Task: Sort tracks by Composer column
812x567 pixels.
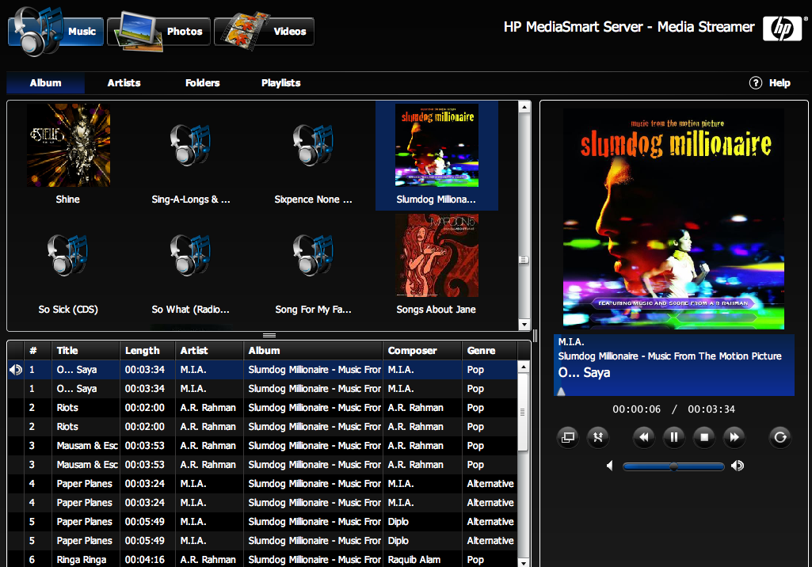Action: [x=422, y=351]
